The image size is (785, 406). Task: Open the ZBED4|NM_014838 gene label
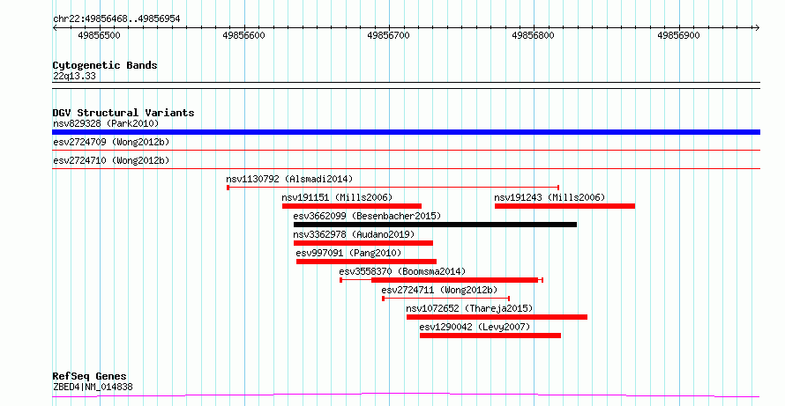[x=93, y=387]
